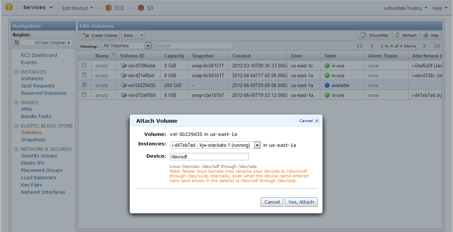Viewport: 453px width, 232px height.
Task: Click snap-cbe1b7b7 snapshot cell
Action: [208, 95]
